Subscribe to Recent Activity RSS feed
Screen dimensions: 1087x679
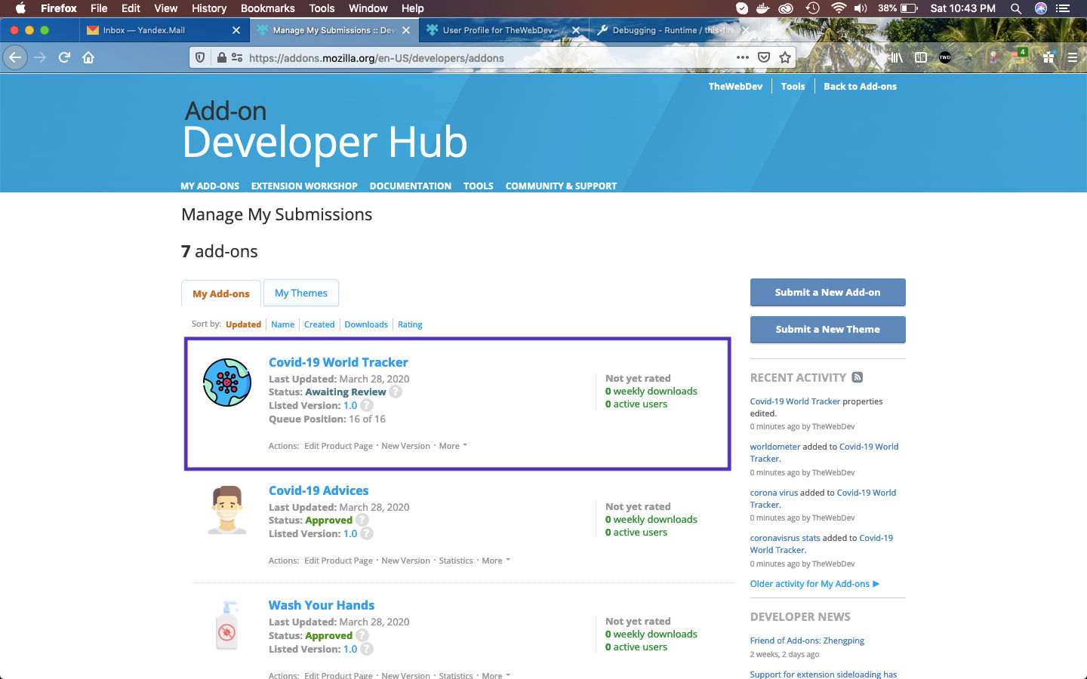point(857,377)
